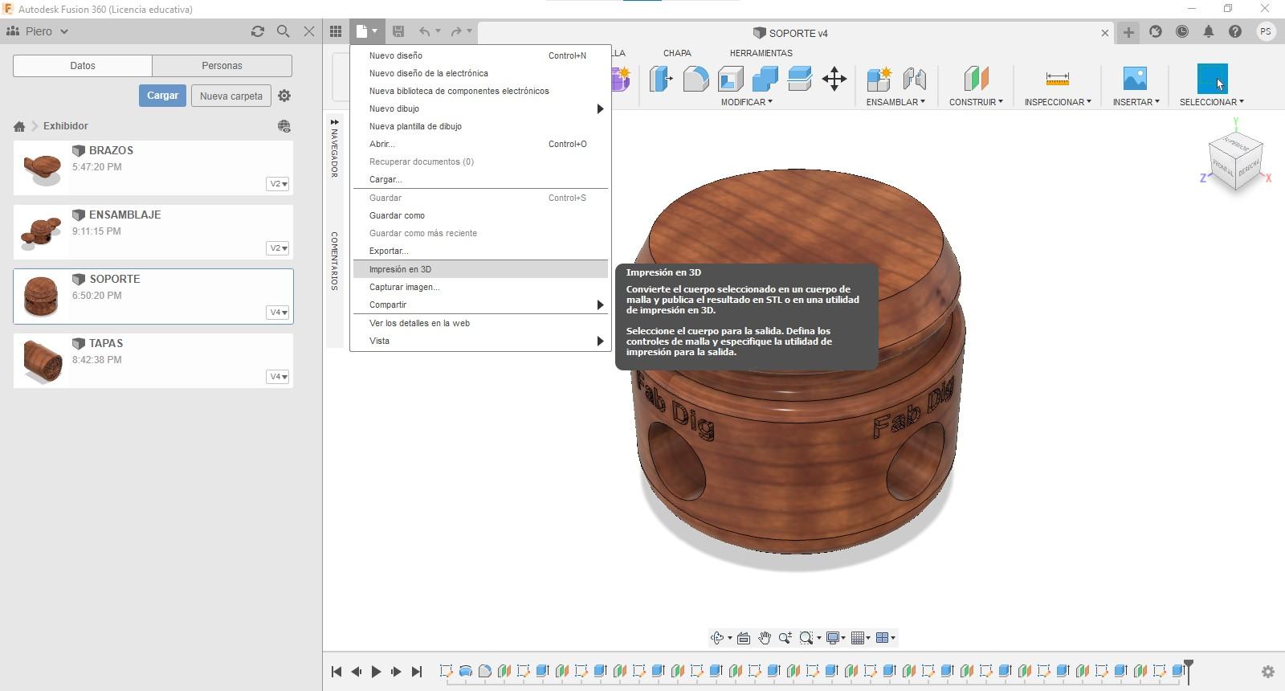Screen dimensions: 1285x691
Task: Select the New Component assemble tool
Action: pyautogui.click(x=879, y=79)
